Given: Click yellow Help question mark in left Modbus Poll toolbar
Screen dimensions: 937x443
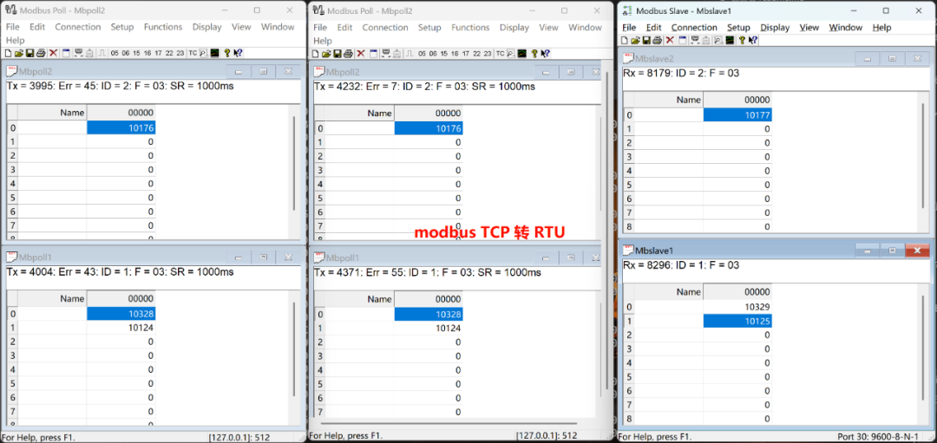Looking at the screenshot, I should click(x=227, y=53).
